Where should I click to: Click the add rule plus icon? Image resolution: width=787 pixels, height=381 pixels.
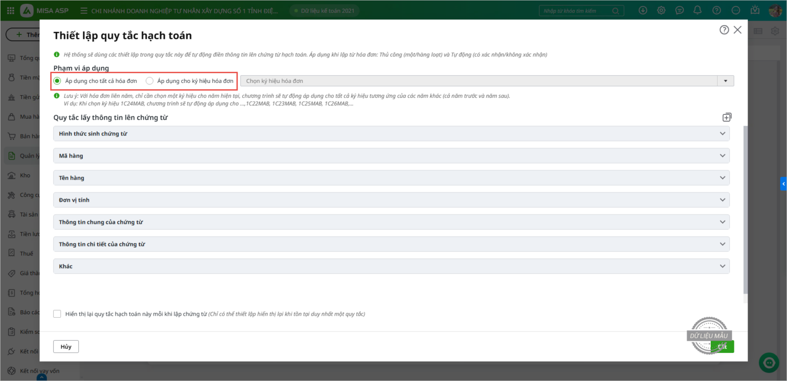(x=726, y=117)
